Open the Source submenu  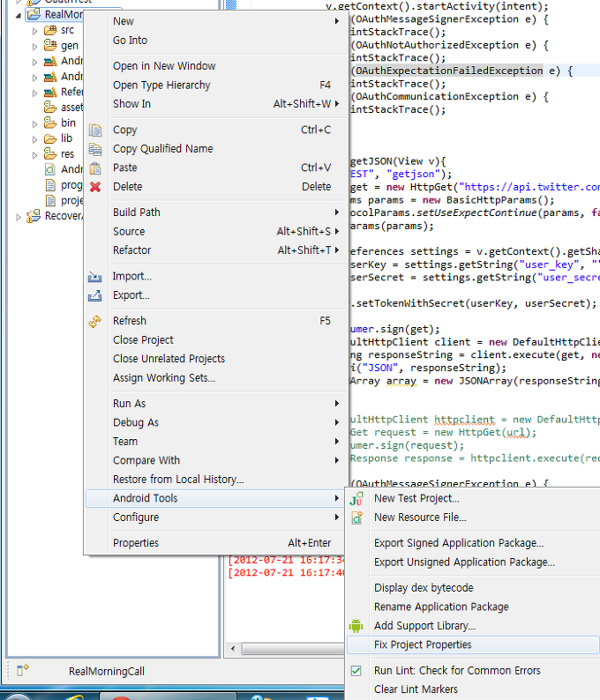[217, 231]
